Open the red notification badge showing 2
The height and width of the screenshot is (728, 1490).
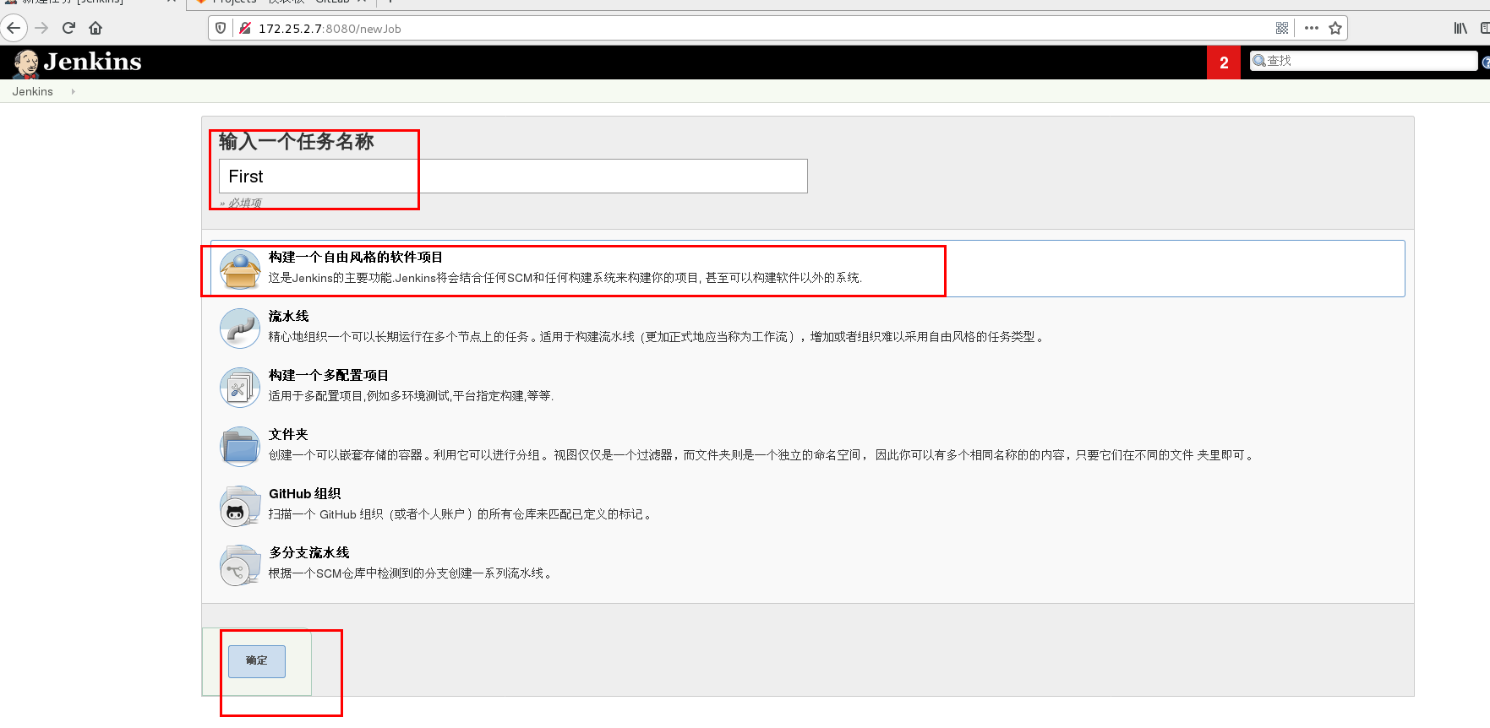pyautogui.click(x=1223, y=62)
